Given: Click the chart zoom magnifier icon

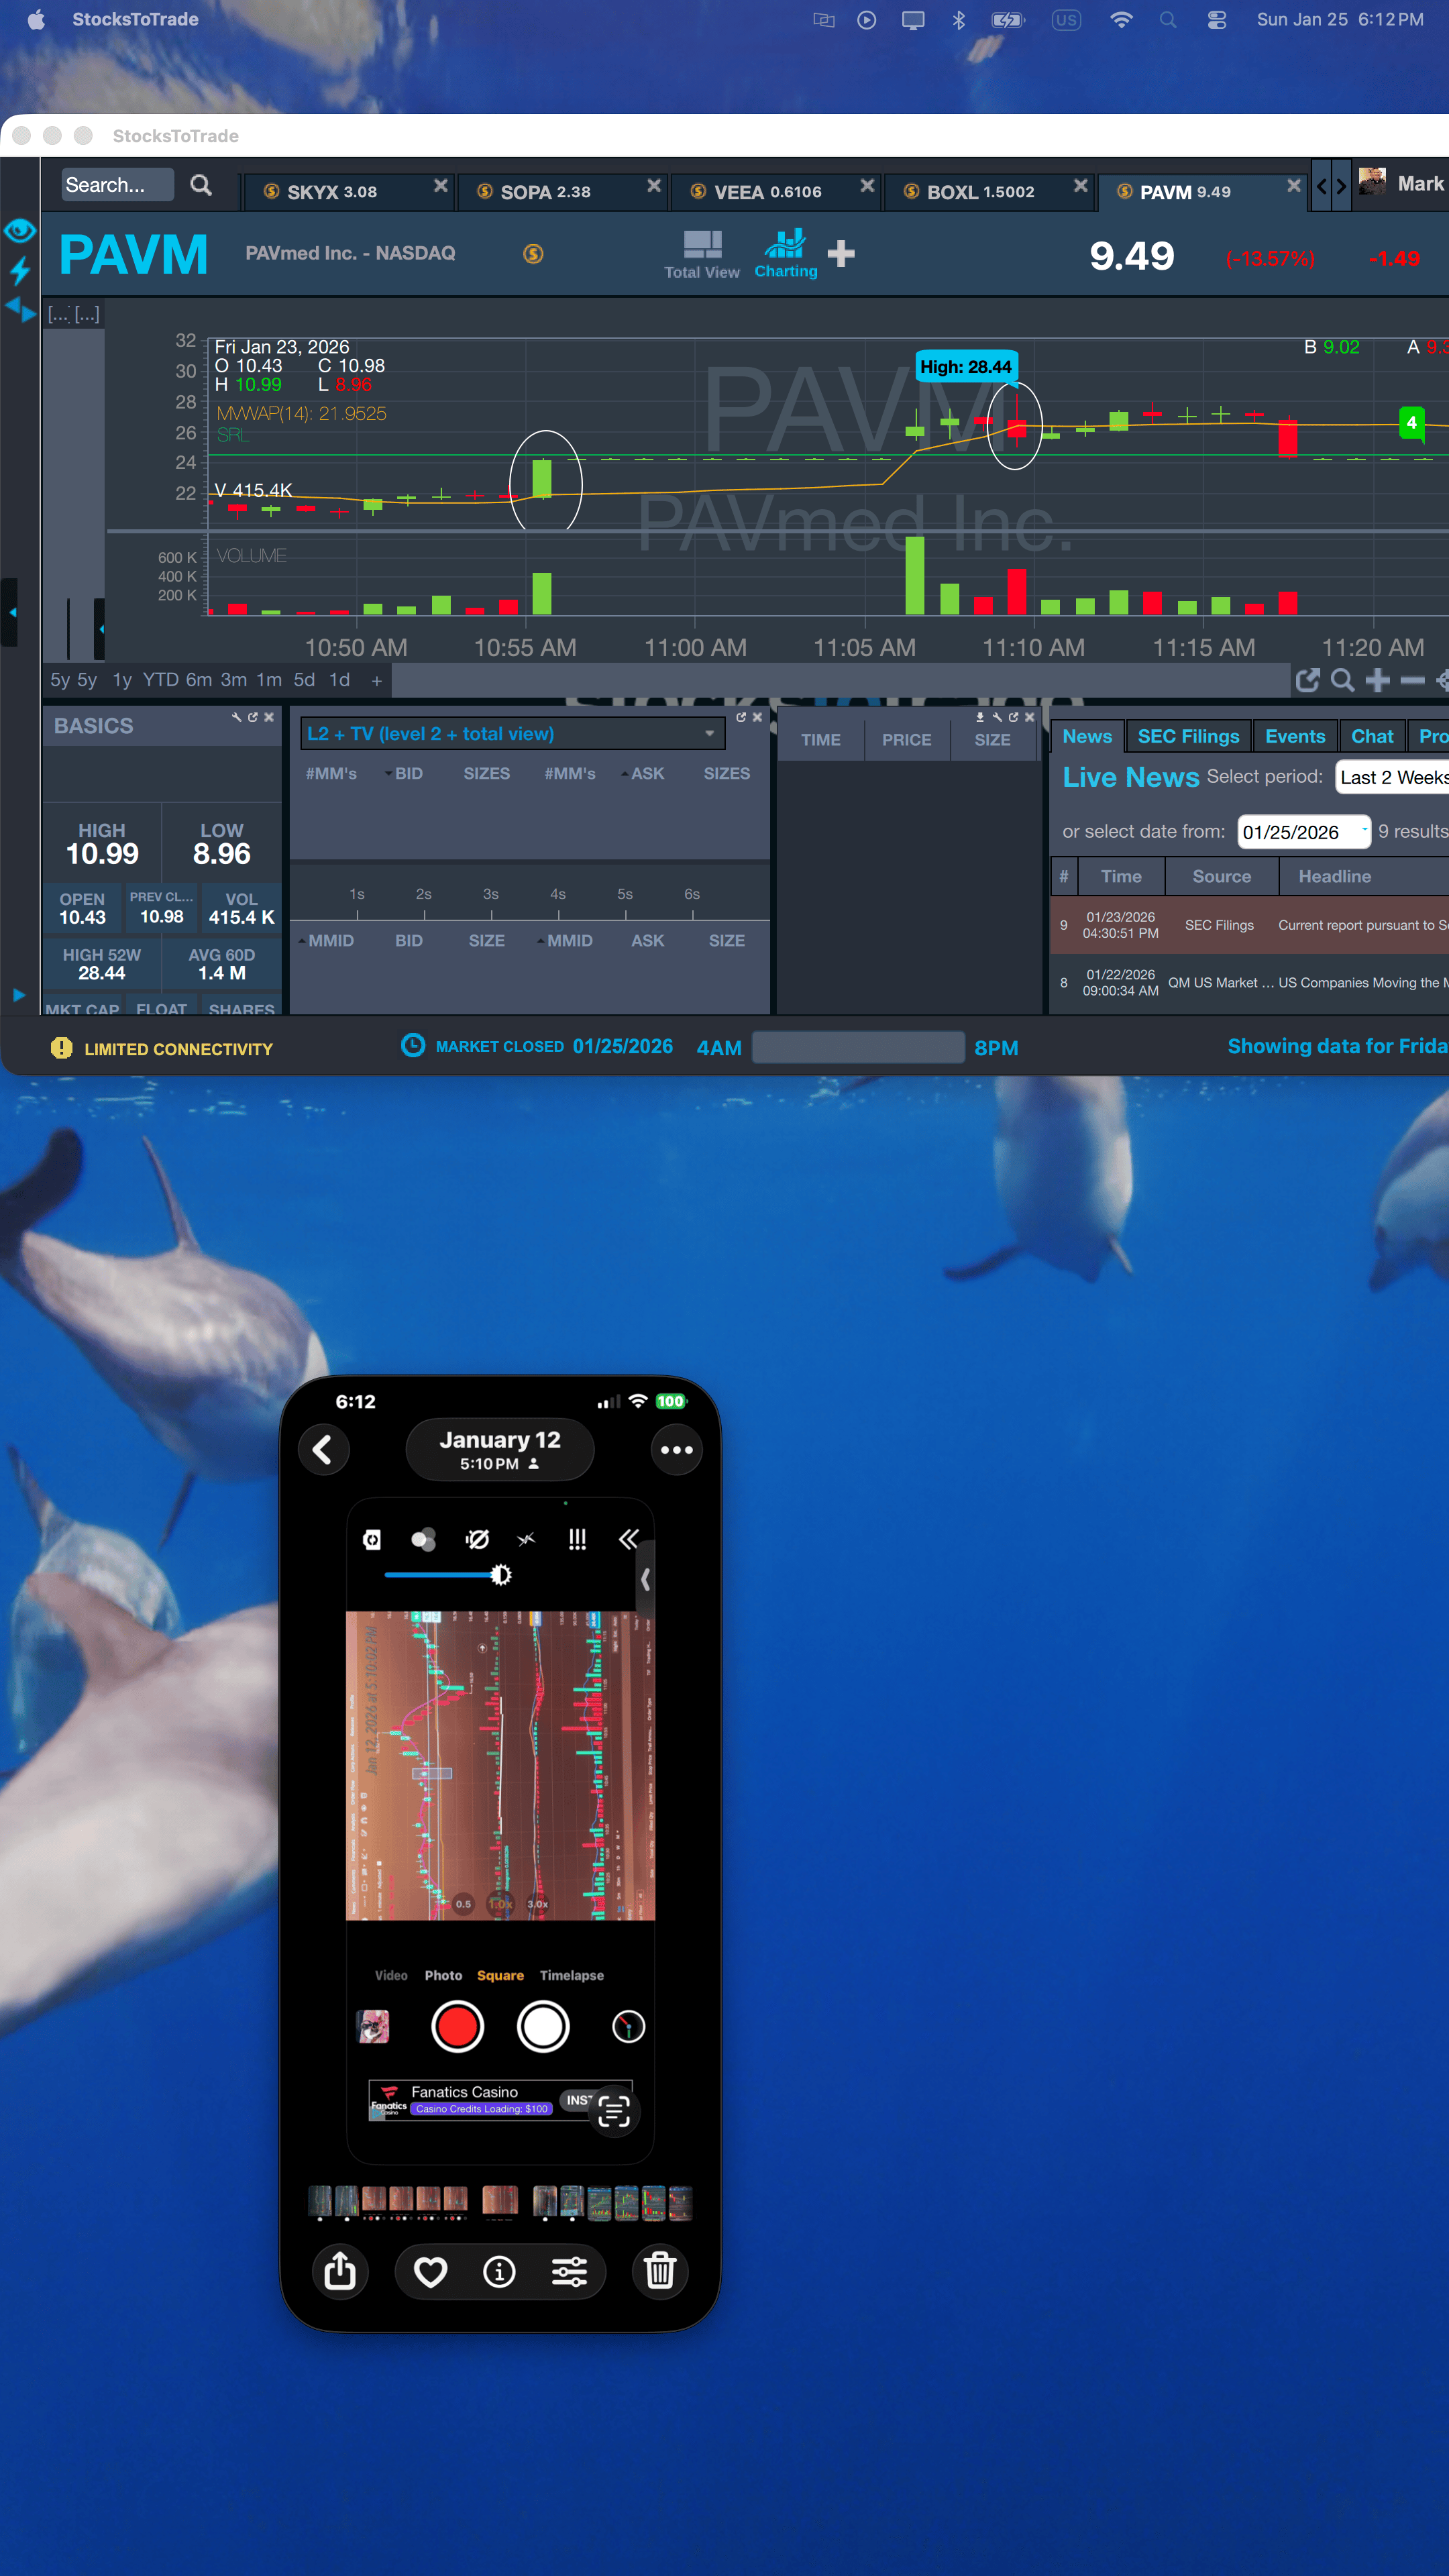Looking at the screenshot, I should pos(1343,681).
